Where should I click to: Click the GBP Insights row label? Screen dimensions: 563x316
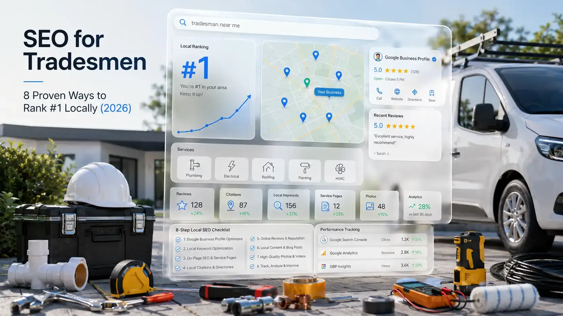click(340, 266)
